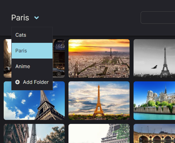
Task: Open the Notre-Dame cathedral river photo
Action: pos(154,101)
